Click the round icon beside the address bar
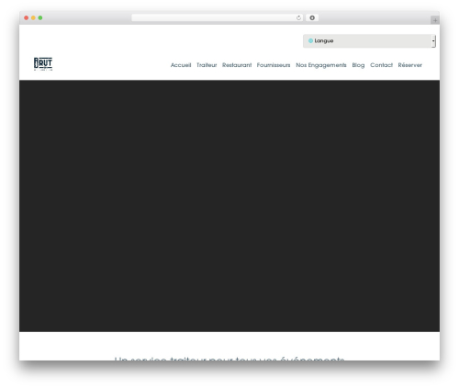 coord(312,18)
